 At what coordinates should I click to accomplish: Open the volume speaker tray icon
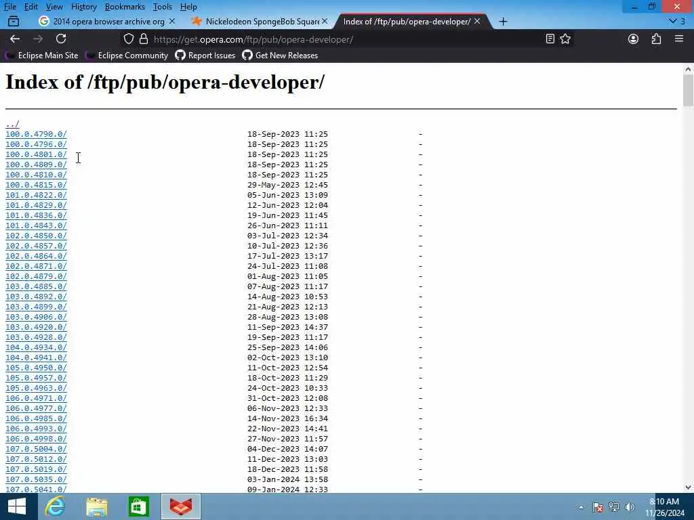click(x=630, y=507)
